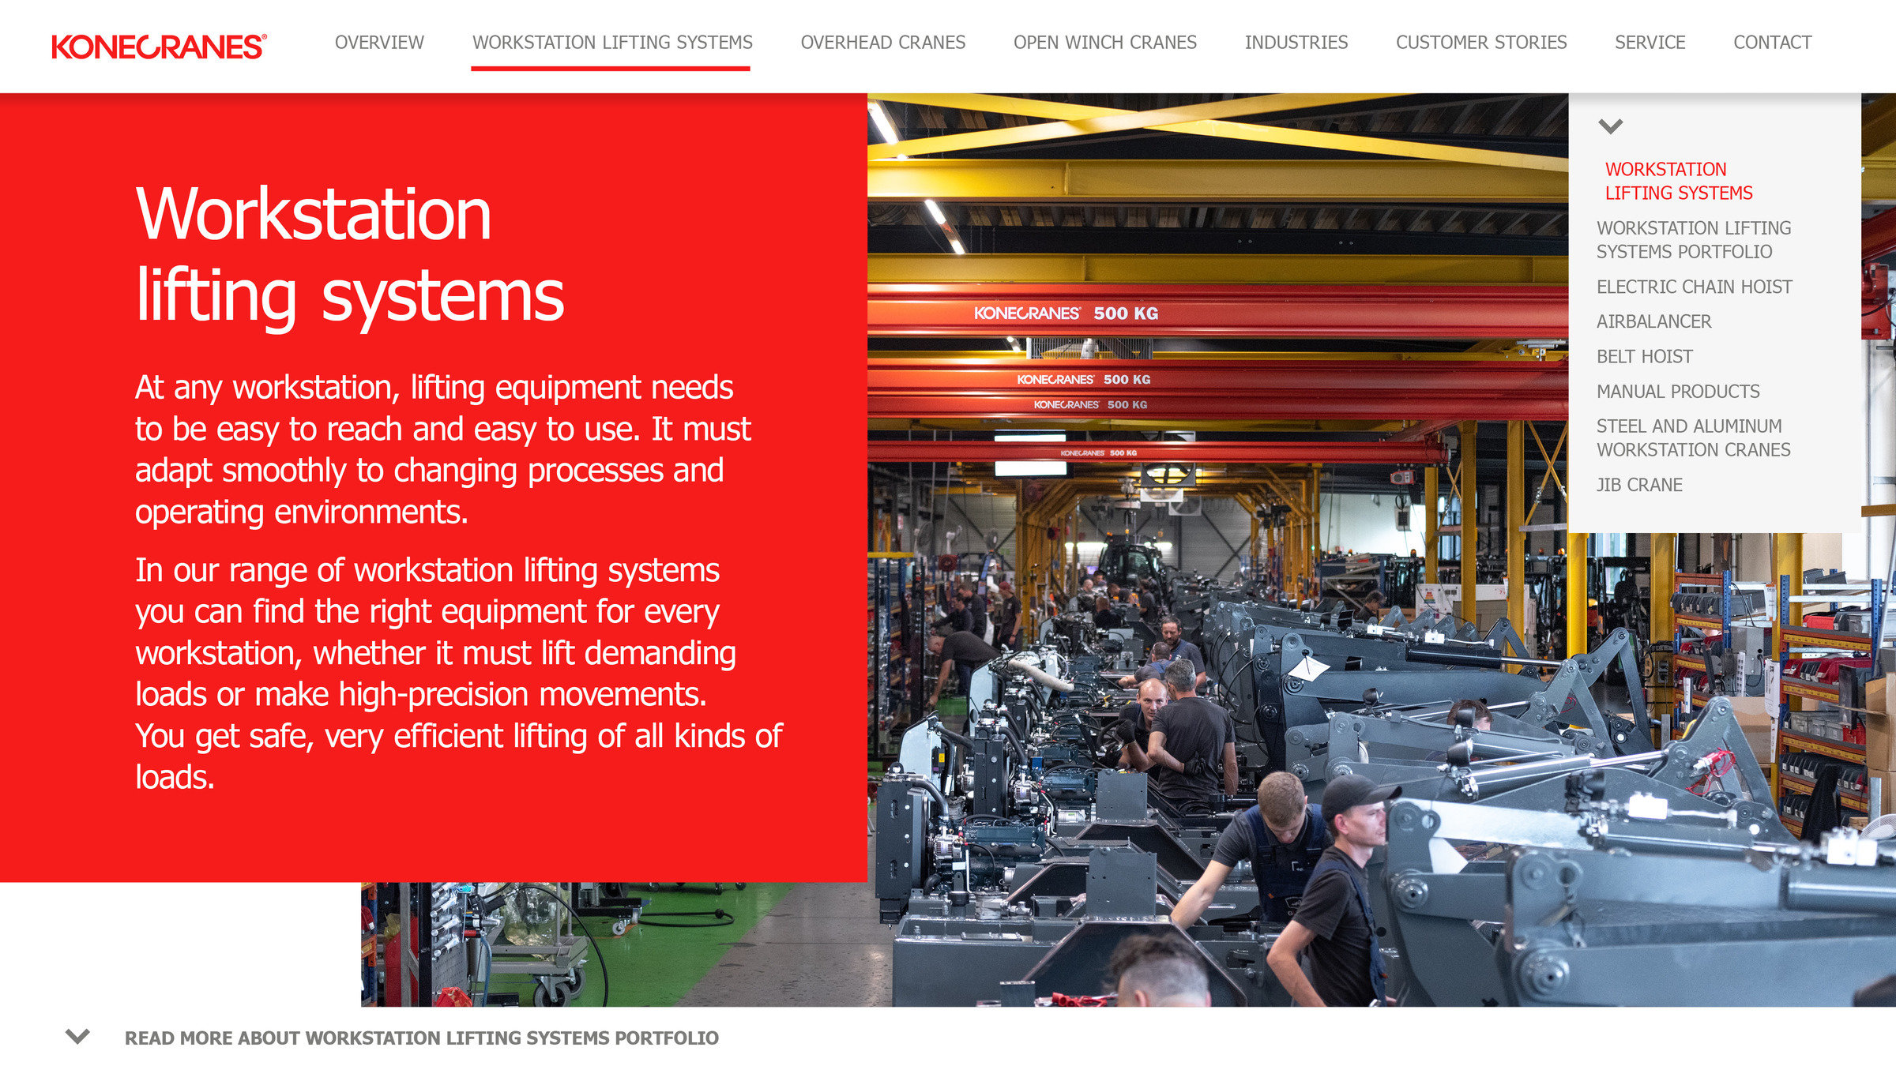Select Electric Chain Hoist in sidebar
The width and height of the screenshot is (1896, 1066).
(1694, 287)
